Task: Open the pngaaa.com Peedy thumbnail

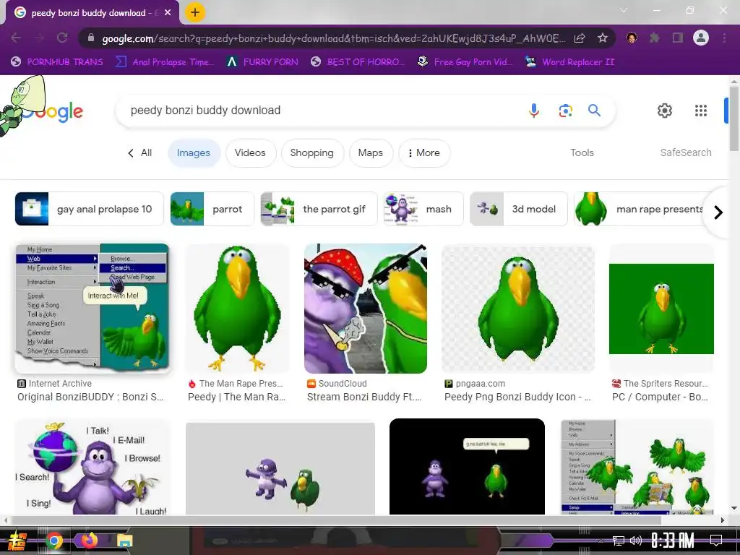Action: pos(517,308)
